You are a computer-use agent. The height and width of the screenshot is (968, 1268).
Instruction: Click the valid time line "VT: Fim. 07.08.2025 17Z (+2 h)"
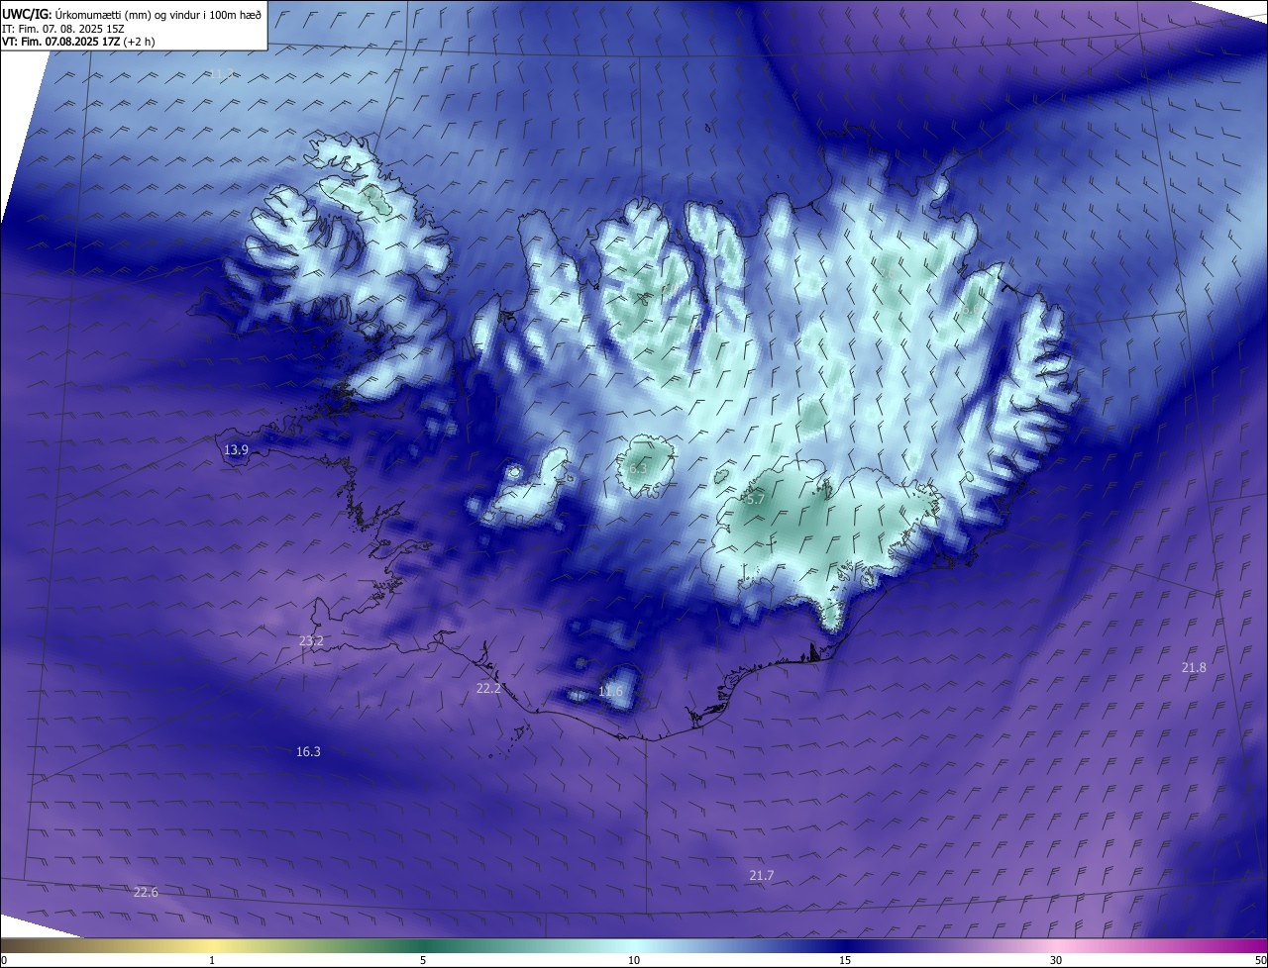pyautogui.click(x=78, y=42)
